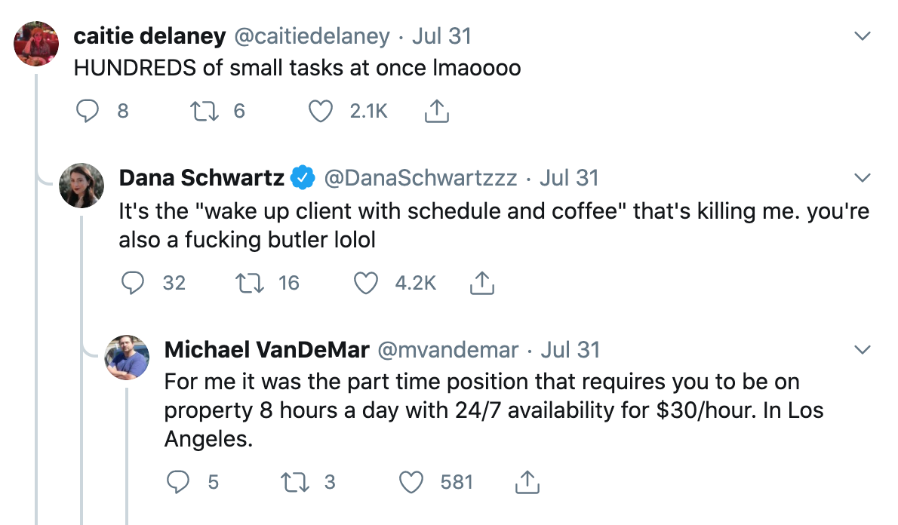This screenshot has width=898, height=525.
Task: Open @caitiedelaney profile handle
Action: pos(312,36)
